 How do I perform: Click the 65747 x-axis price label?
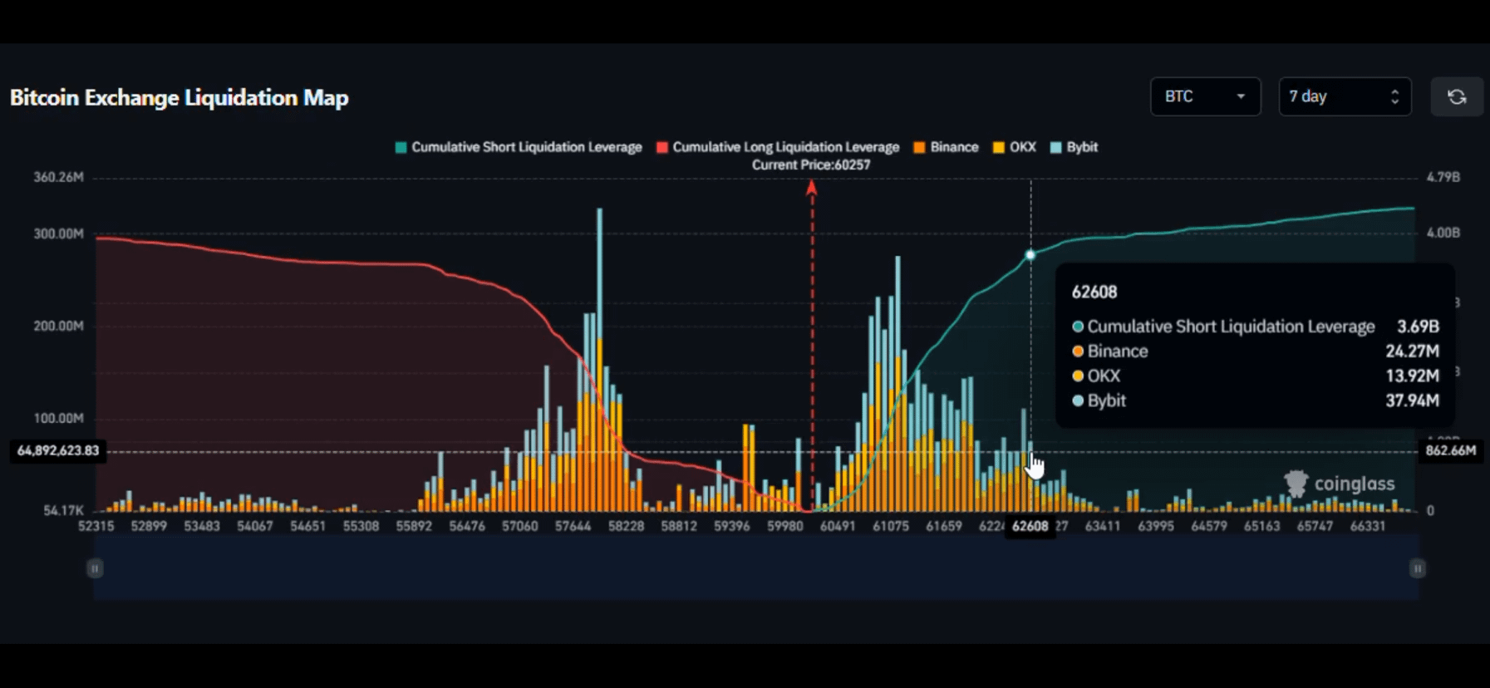(x=1315, y=526)
